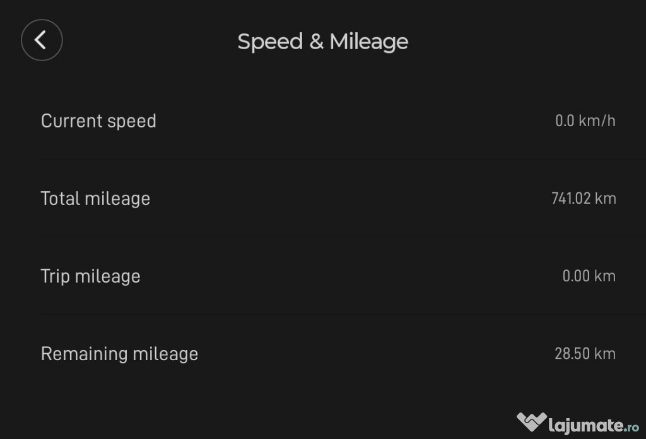
Task: Click the km unit beside 28.50
Action: tap(606, 353)
